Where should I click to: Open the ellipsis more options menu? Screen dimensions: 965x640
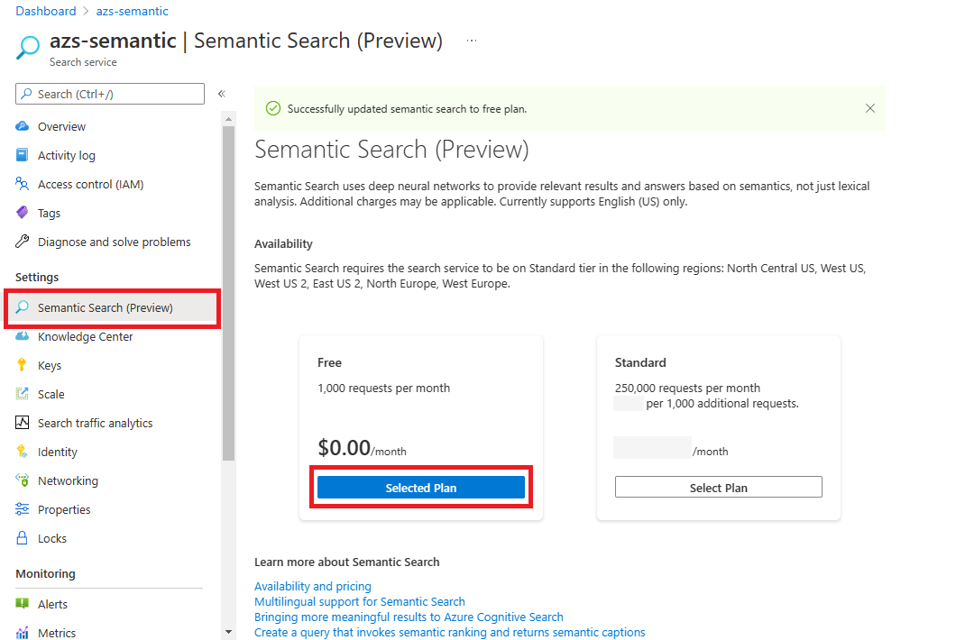point(472,41)
